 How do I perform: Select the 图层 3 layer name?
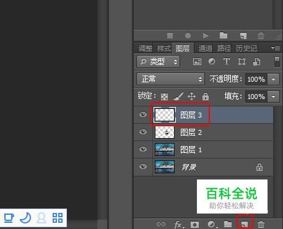coord(191,115)
